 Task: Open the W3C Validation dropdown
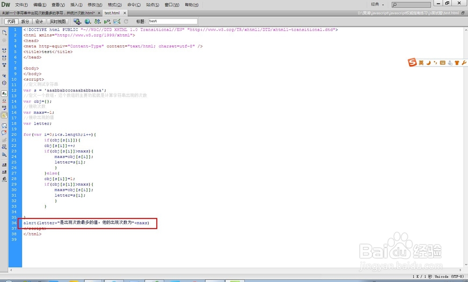pyautogui.click(x=107, y=22)
